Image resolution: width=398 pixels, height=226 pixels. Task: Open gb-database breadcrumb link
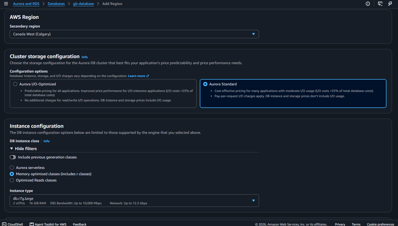click(x=83, y=4)
